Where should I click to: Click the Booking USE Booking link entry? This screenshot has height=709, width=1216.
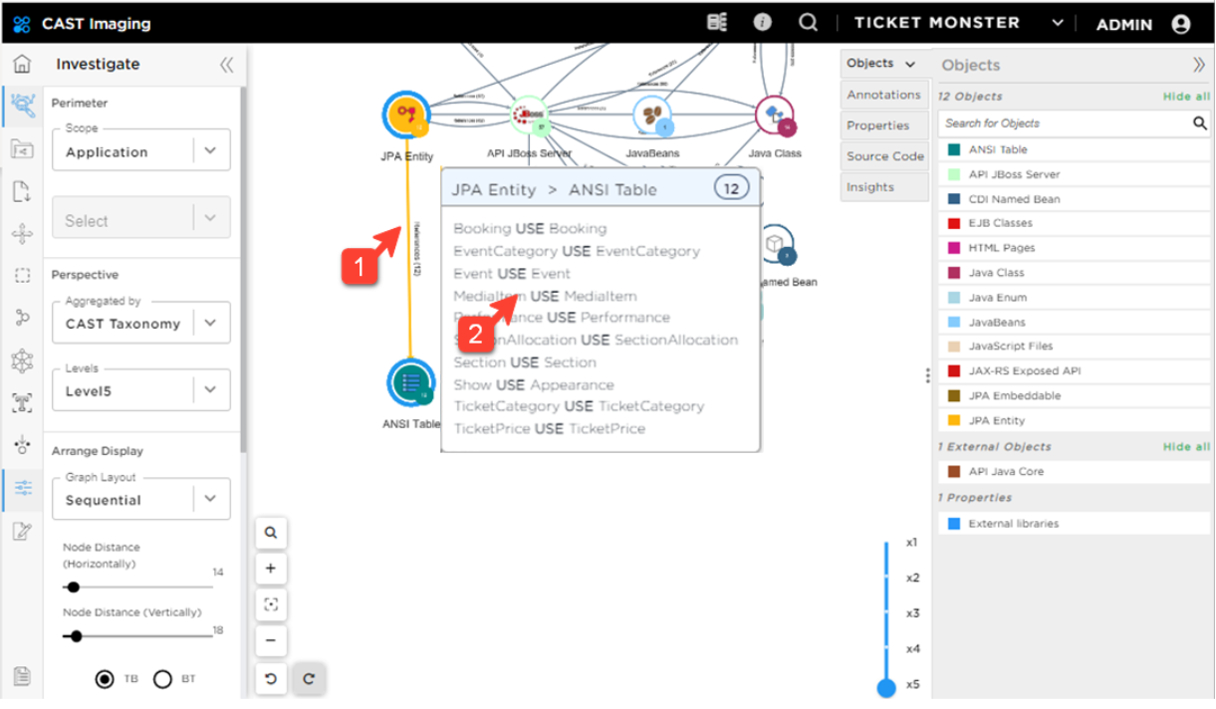click(x=530, y=229)
